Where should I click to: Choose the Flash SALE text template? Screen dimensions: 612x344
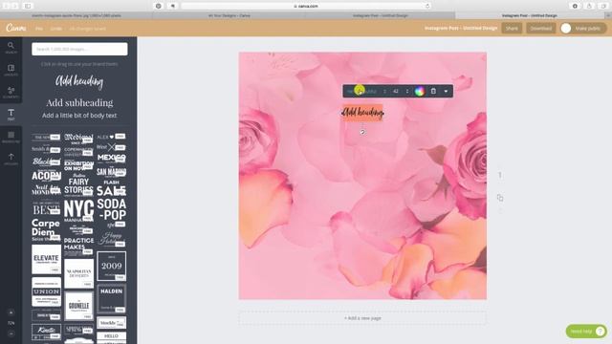click(x=111, y=188)
